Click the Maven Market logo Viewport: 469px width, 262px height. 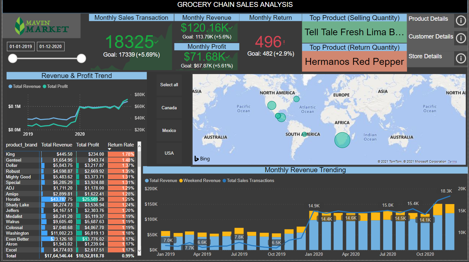pyautogui.click(x=42, y=25)
